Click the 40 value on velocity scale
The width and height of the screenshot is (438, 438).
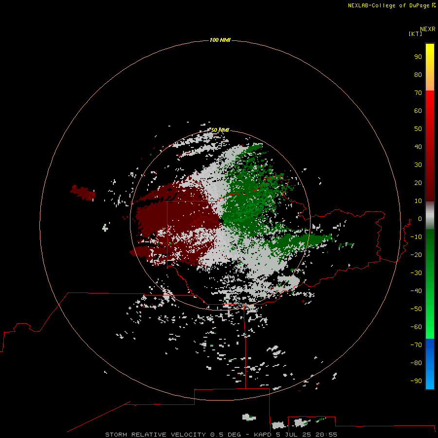pyautogui.click(x=418, y=146)
